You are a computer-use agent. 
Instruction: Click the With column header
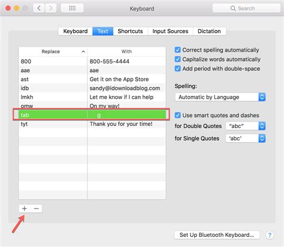pos(126,52)
